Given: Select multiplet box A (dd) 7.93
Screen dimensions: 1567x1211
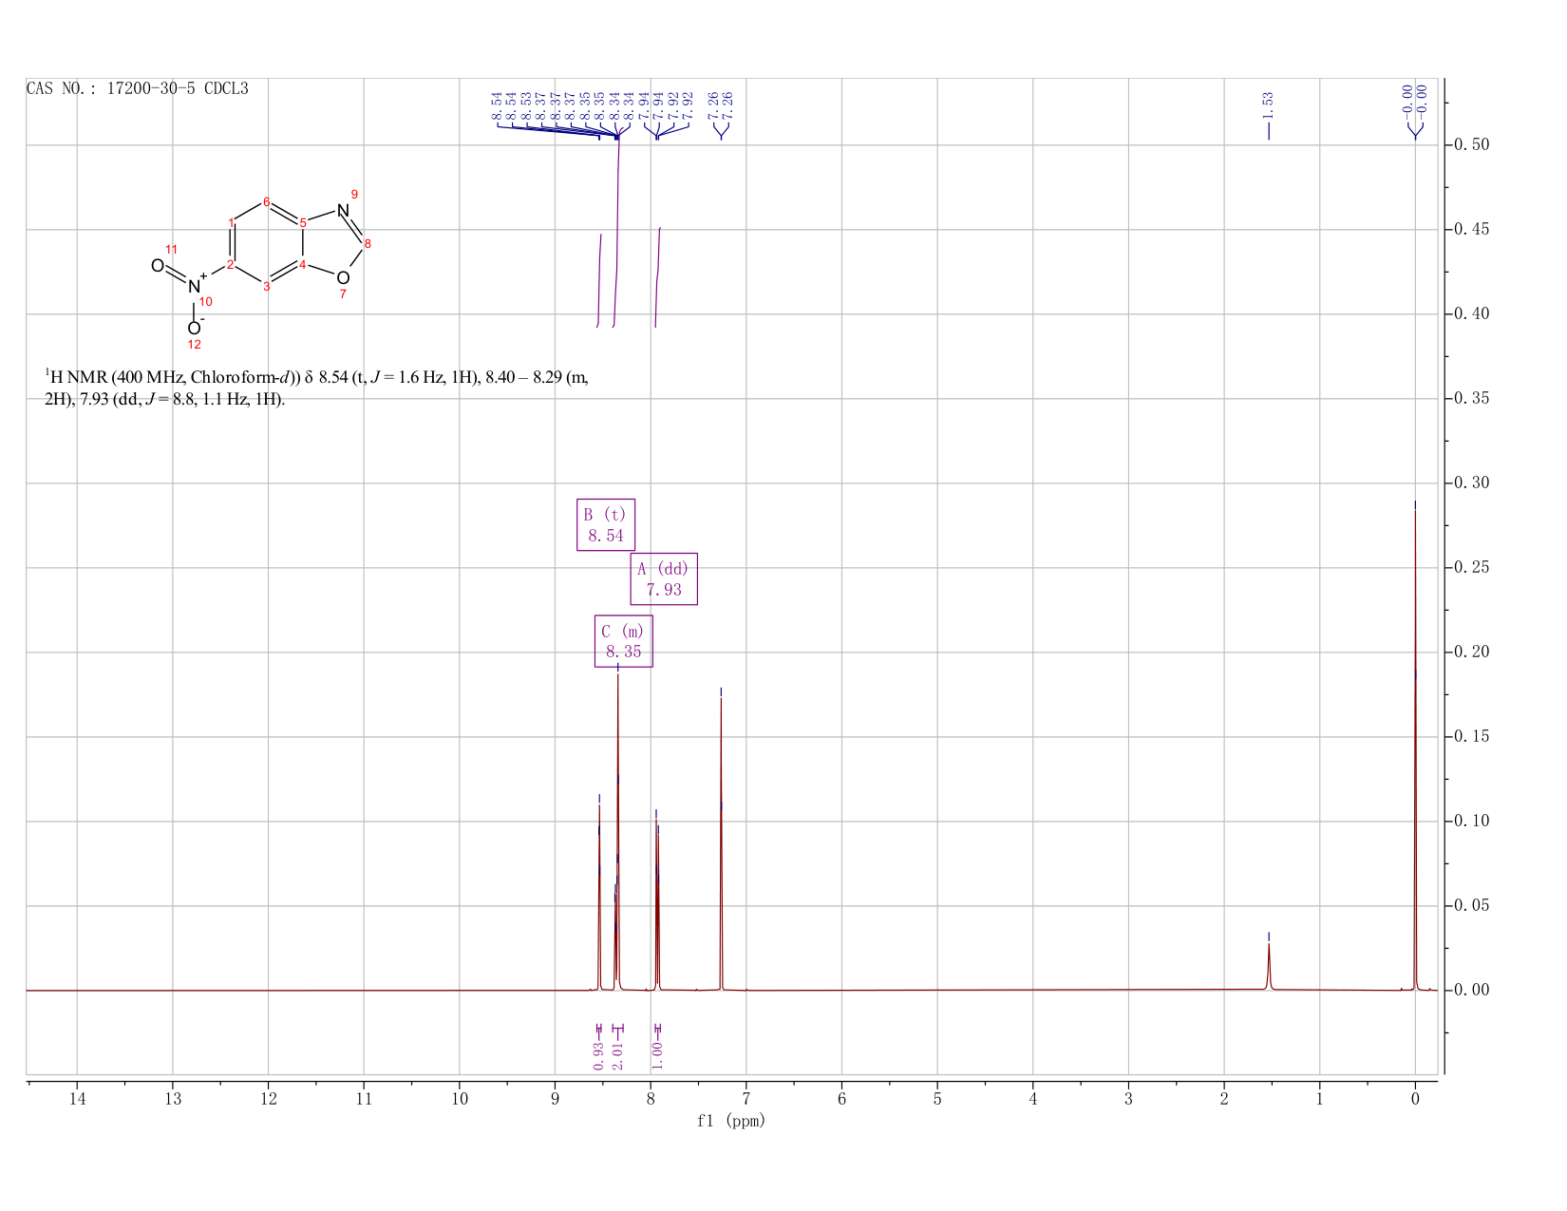Looking at the screenshot, I should point(664,579).
